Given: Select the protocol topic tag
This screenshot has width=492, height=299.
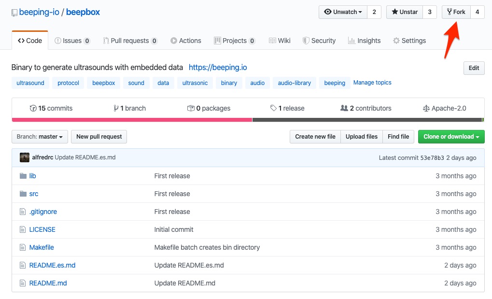Looking at the screenshot, I should [68, 83].
